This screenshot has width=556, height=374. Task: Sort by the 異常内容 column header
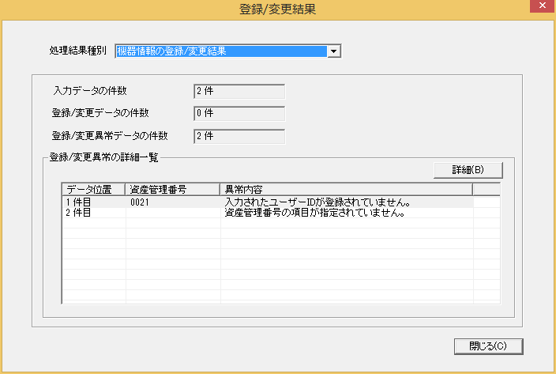click(347, 190)
